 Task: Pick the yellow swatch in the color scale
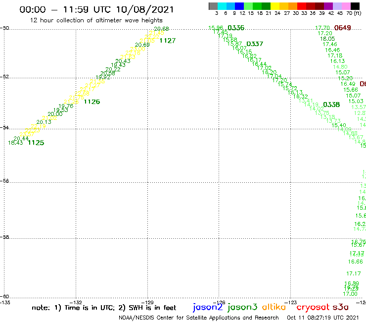274,6
